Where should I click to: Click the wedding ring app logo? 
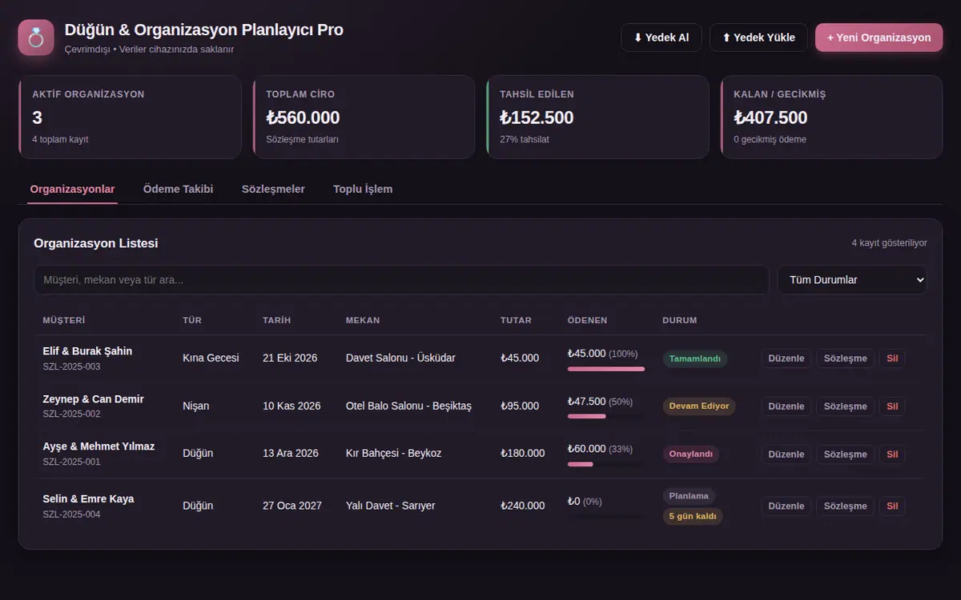click(36, 38)
